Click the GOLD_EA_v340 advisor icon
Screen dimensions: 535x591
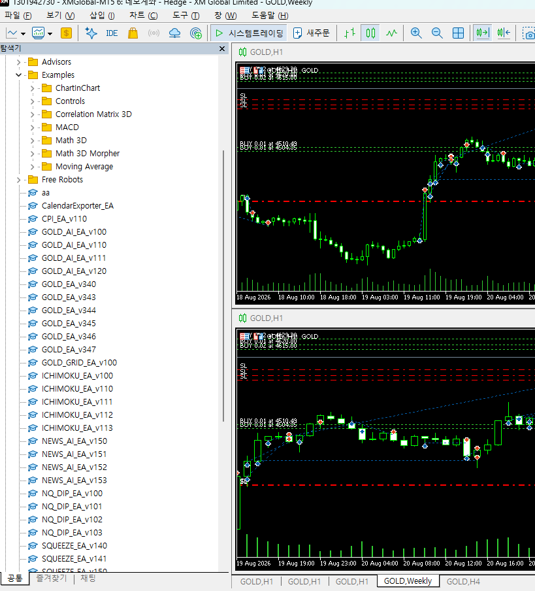(x=33, y=284)
